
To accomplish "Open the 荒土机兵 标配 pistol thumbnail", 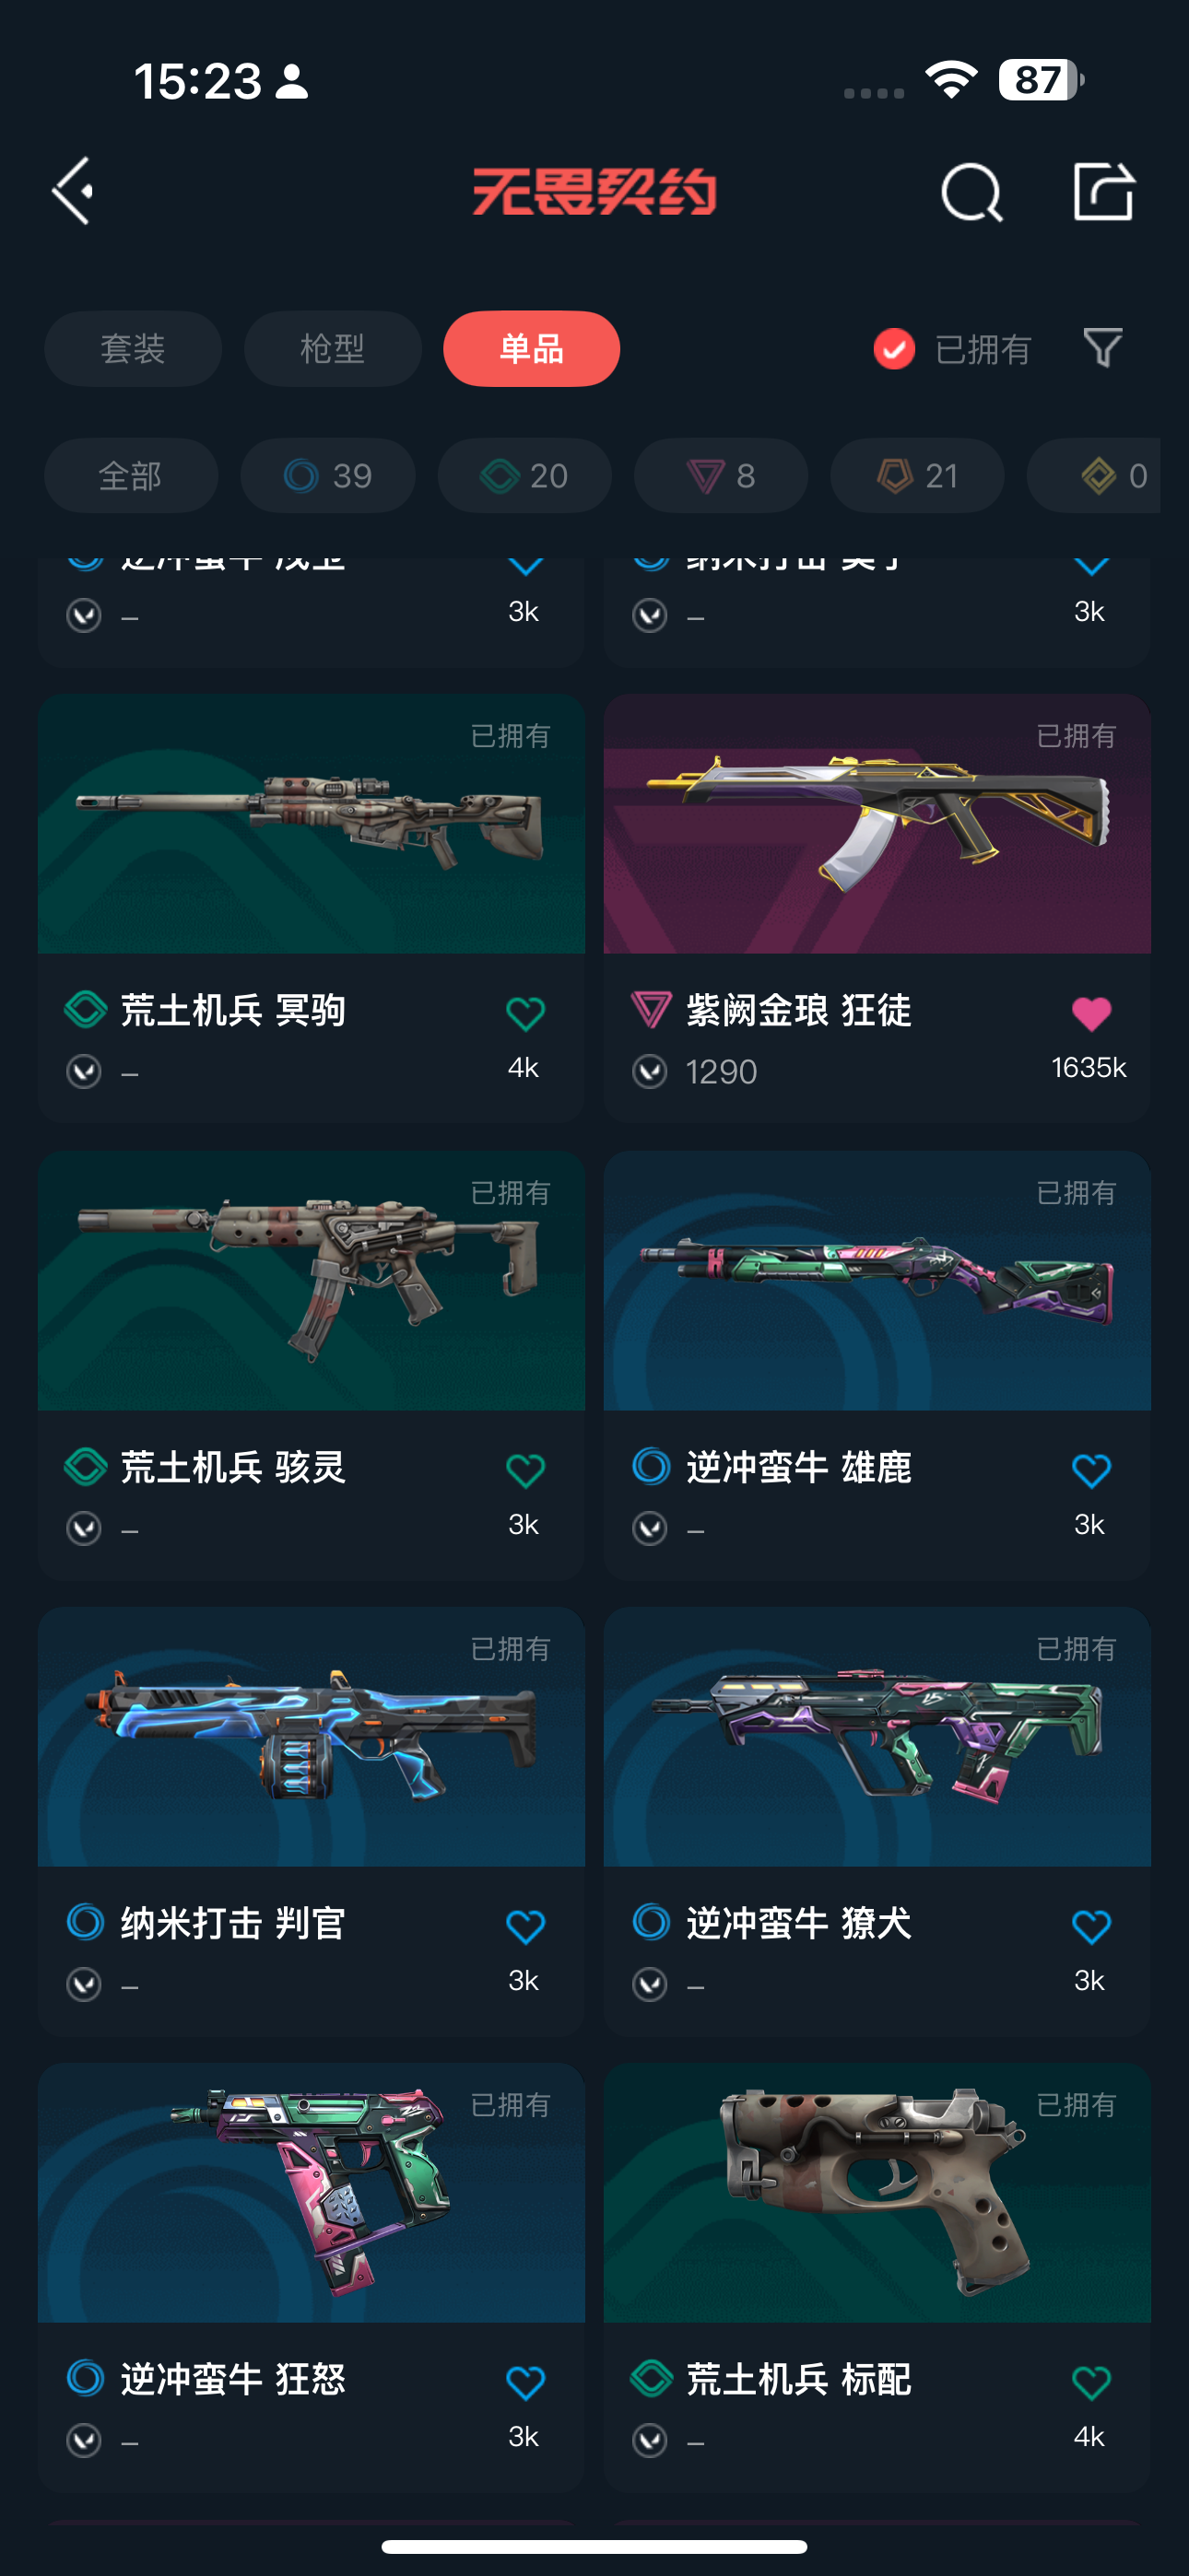I will pyautogui.click(x=877, y=2193).
